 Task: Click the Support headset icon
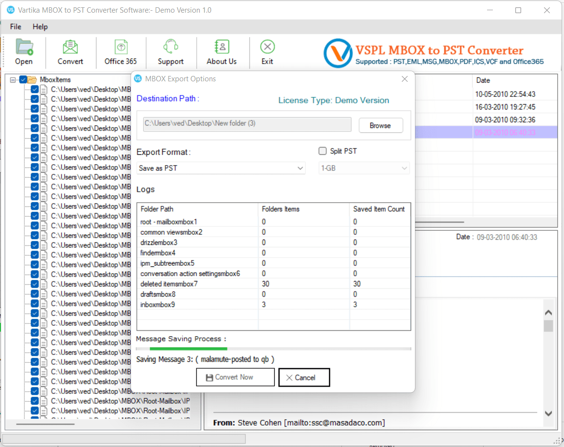(x=170, y=47)
